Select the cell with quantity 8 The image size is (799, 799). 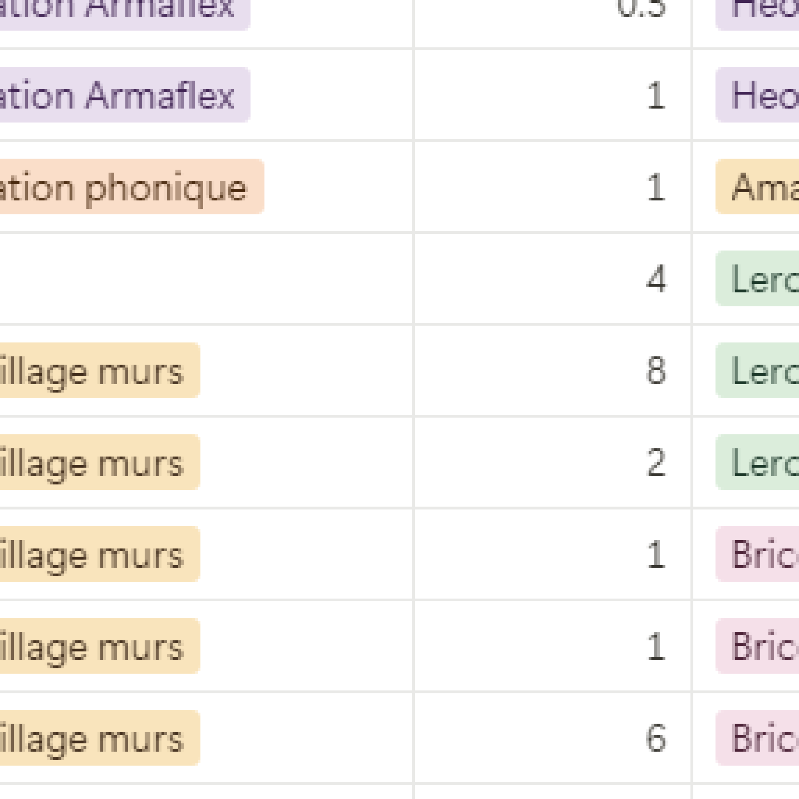click(x=552, y=371)
